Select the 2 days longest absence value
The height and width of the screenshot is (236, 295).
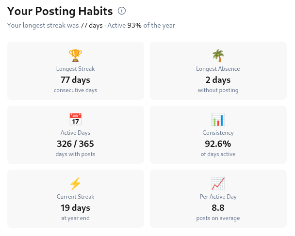[218, 80]
